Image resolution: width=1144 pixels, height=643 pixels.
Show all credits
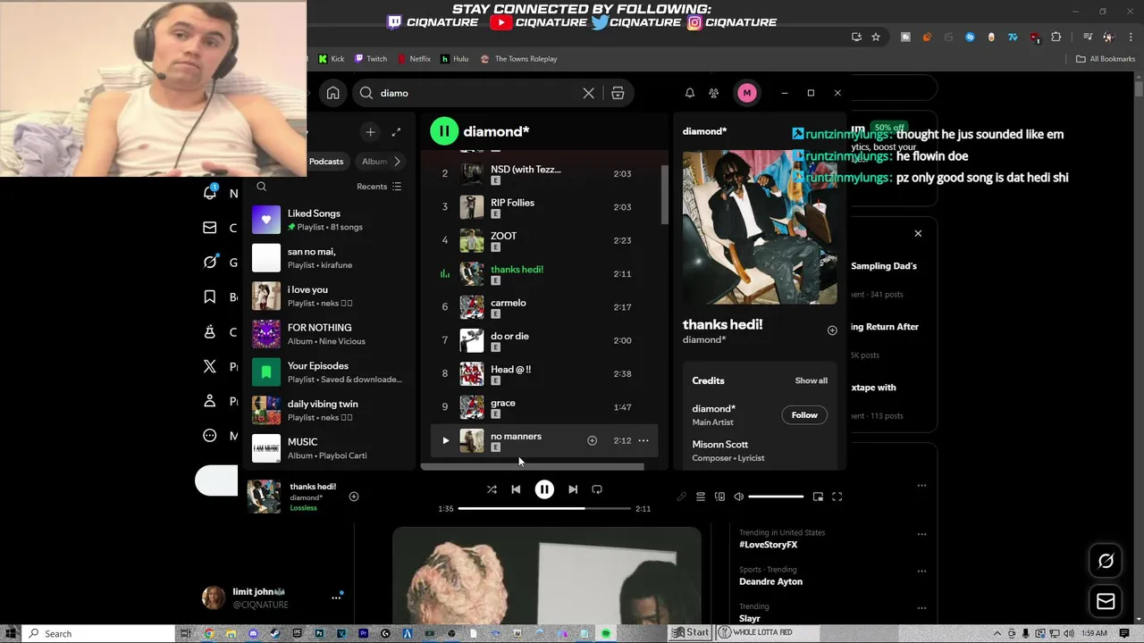[x=812, y=380]
